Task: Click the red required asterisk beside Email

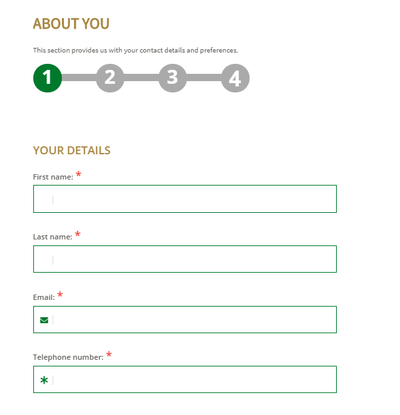Action: click(x=60, y=295)
